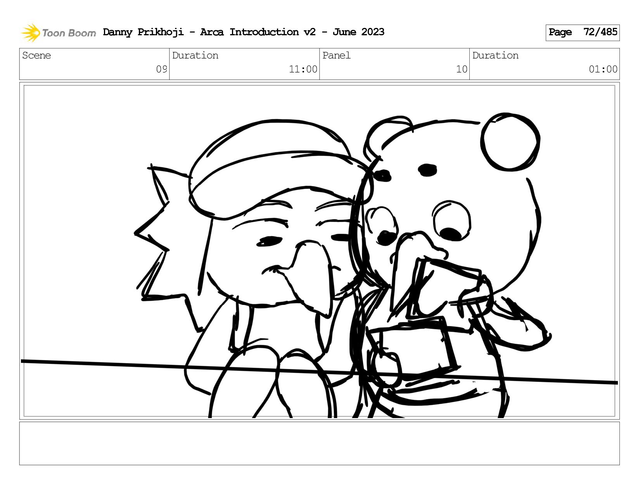Click the scene duration value '11:00'
This screenshot has width=640, height=494.
point(303,69)
